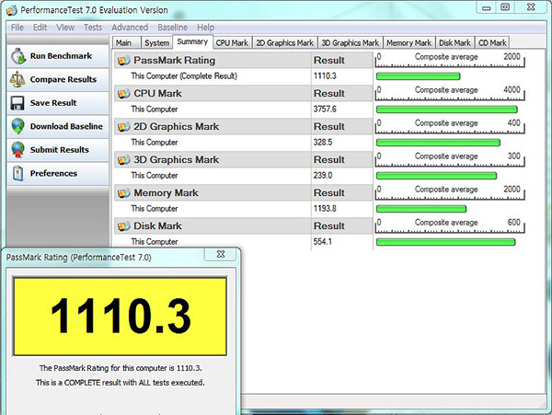Switch to the Memory Mark tab
552x415 pixels.
pos(408,43)
